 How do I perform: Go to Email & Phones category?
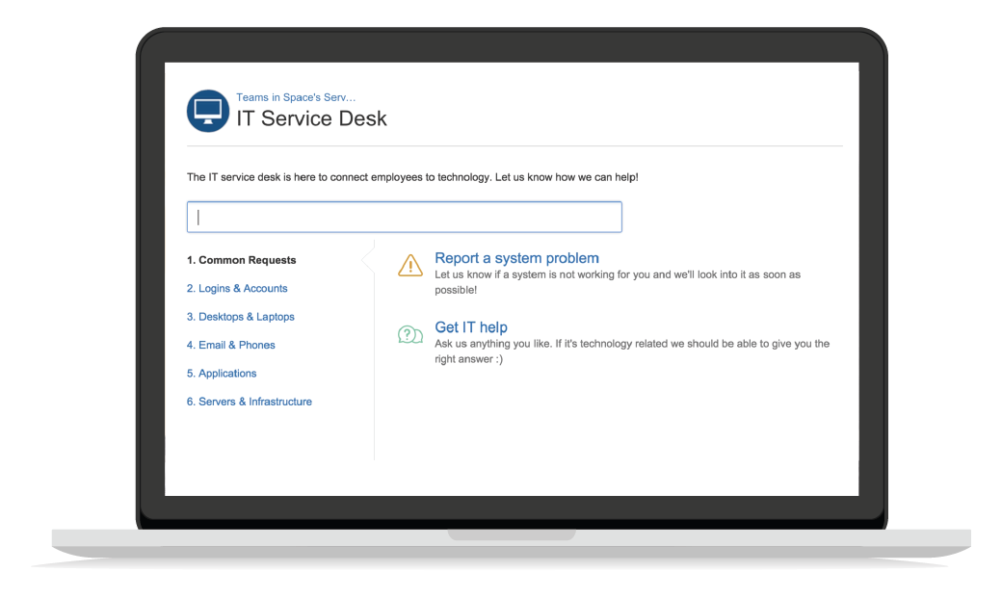(231, 345)
